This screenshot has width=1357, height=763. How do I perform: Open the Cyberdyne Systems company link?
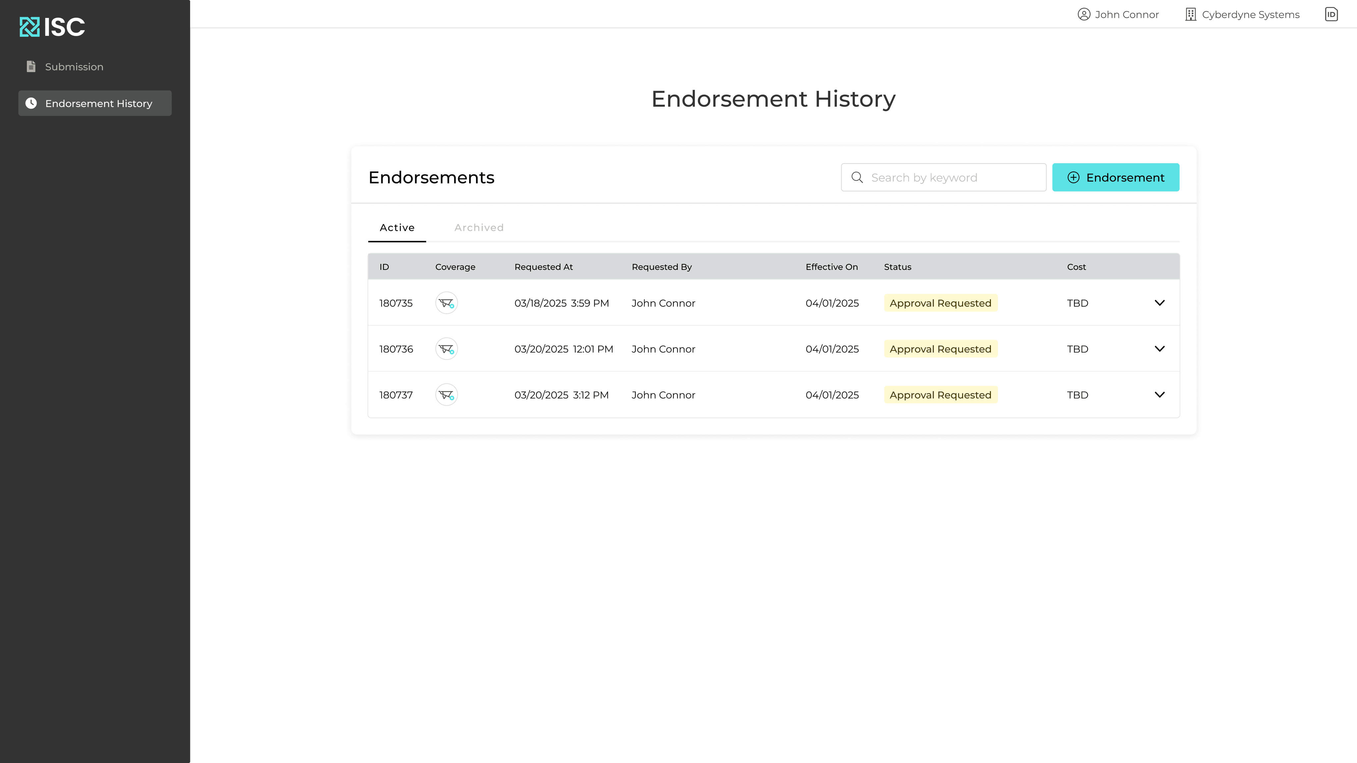click(x=1242, y=14)
